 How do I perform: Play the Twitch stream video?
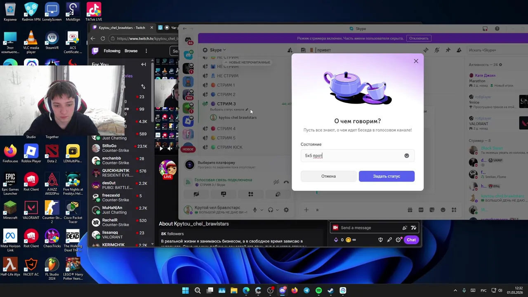[x=161, y=148]
